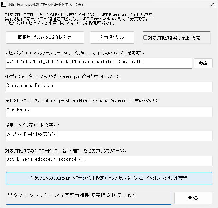Click the label 対象プロセスでのCLRロード用DLL名
Image resolution: width=218 pixels, height=208 pixels.
coord(66,151)
